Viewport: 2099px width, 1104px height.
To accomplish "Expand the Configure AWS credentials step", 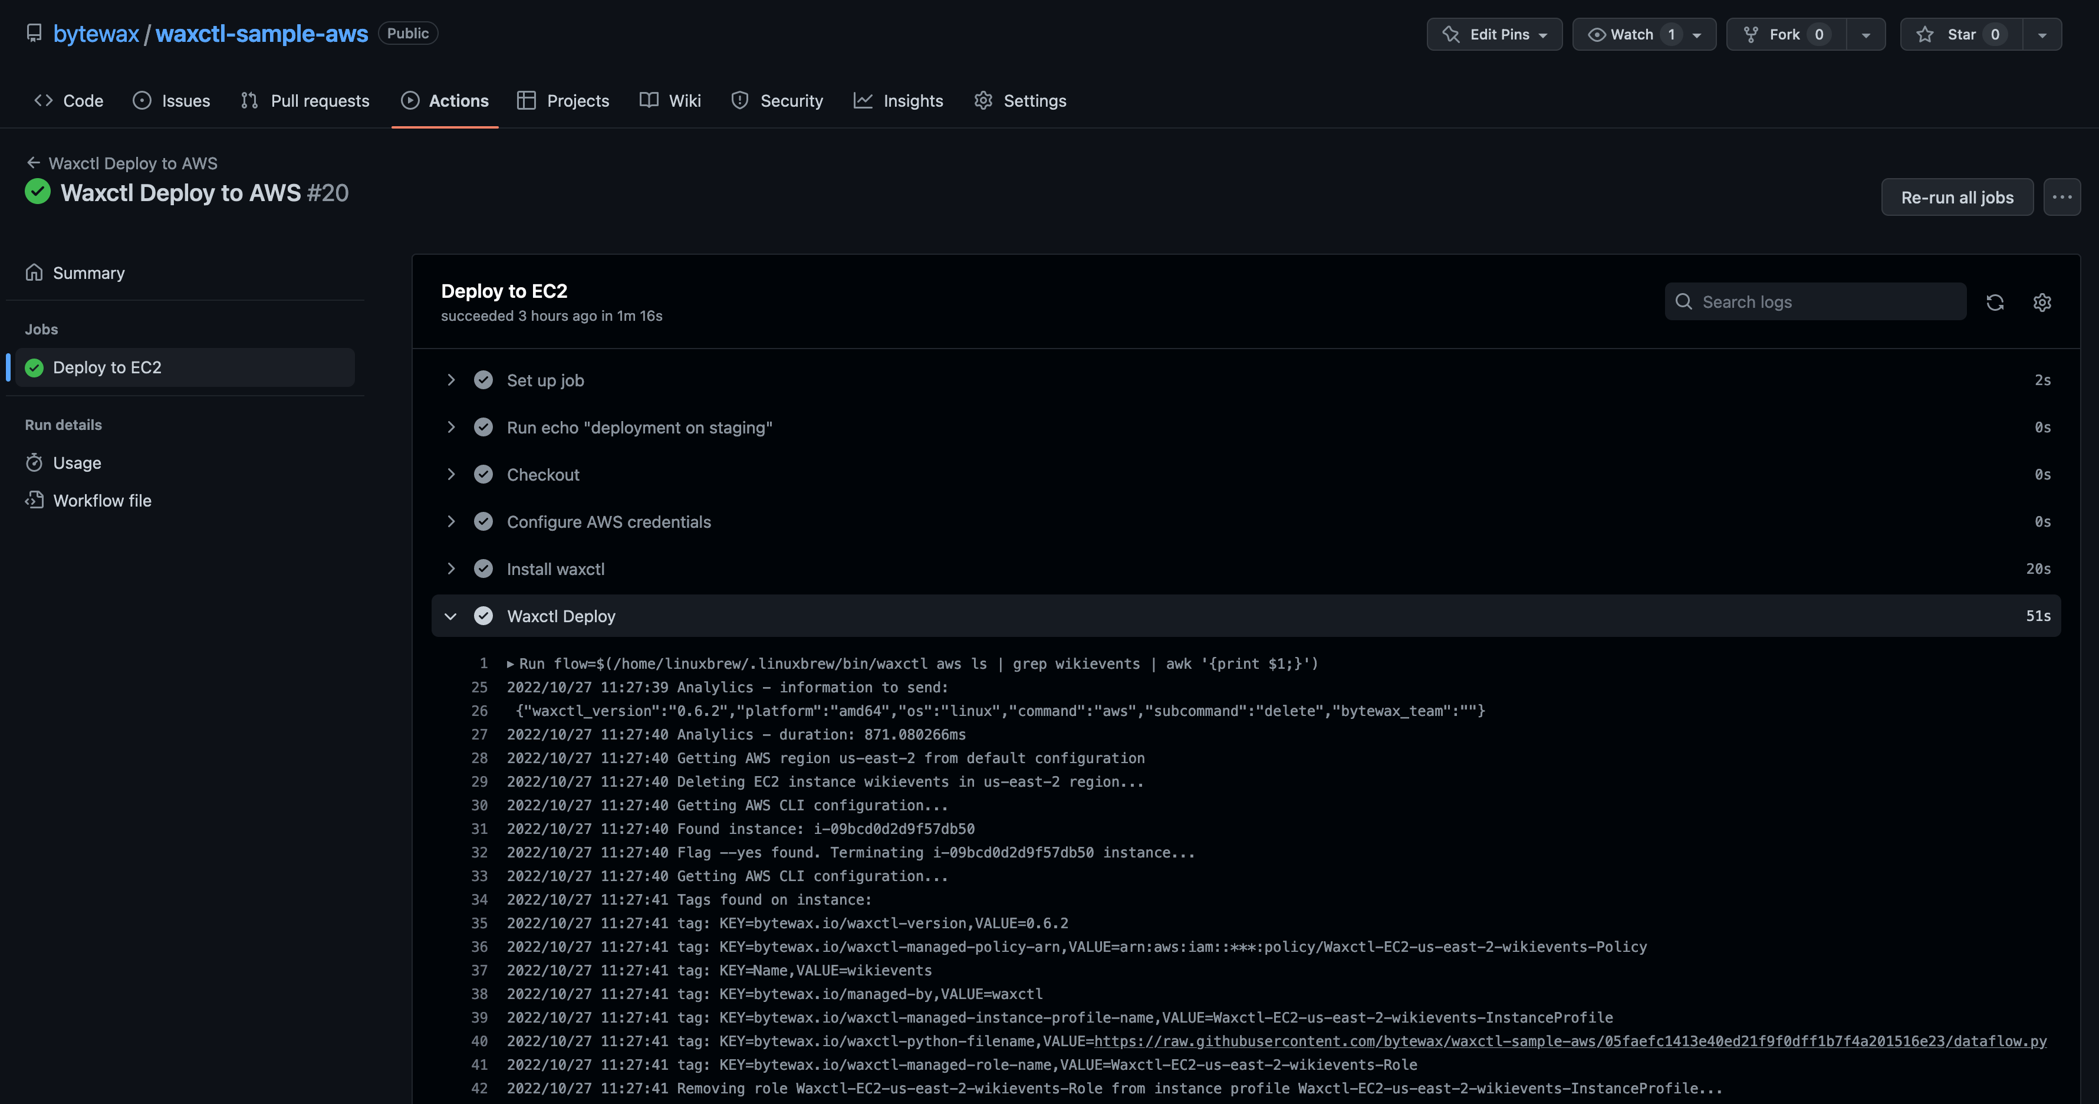I will pyautogui.click(x=1246, y=523).
